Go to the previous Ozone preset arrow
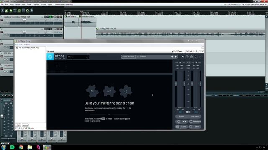Screen dimensions: 268x150 172,57
